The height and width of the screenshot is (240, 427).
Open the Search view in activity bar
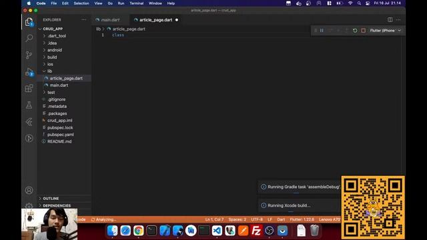pyautogui.click(x=29, y=38)
